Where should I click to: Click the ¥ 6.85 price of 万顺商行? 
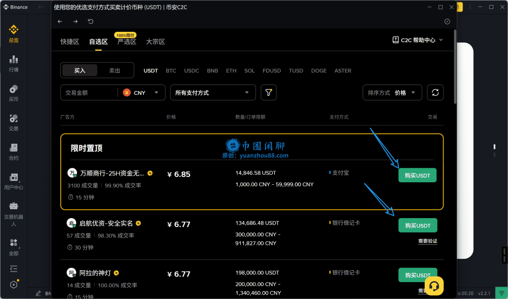click(179, 174)
